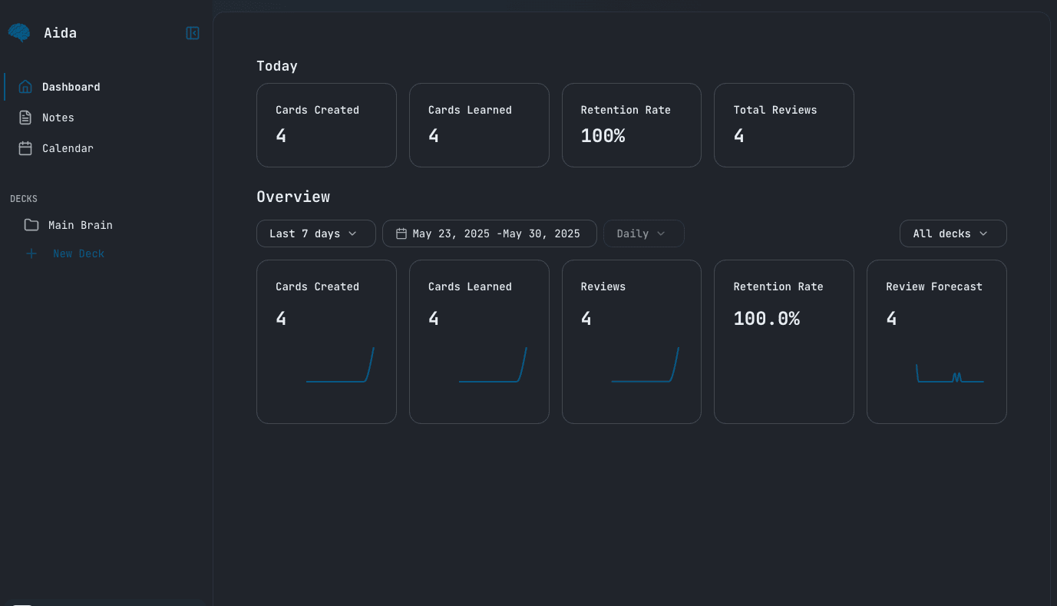1057x606 pixels.
Task: Click the Cards Created card under Today
Action: coord(325,124)
